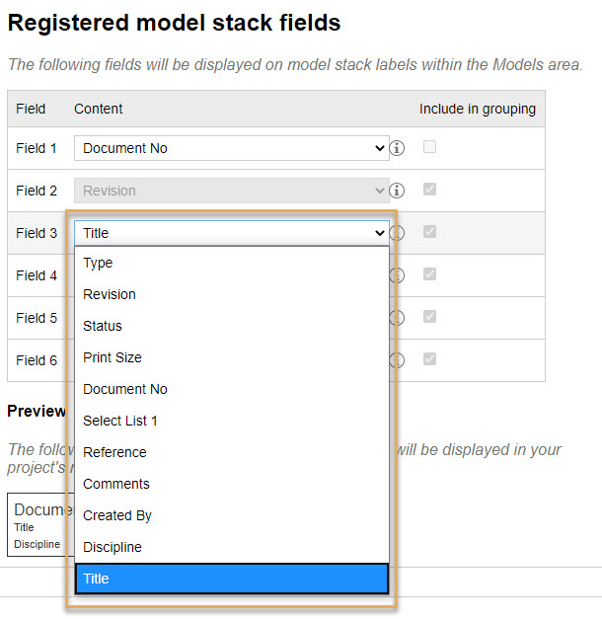Choose Created By option
Image resolution: width=602 pixels, height=619 pixels.
(232, 515)
